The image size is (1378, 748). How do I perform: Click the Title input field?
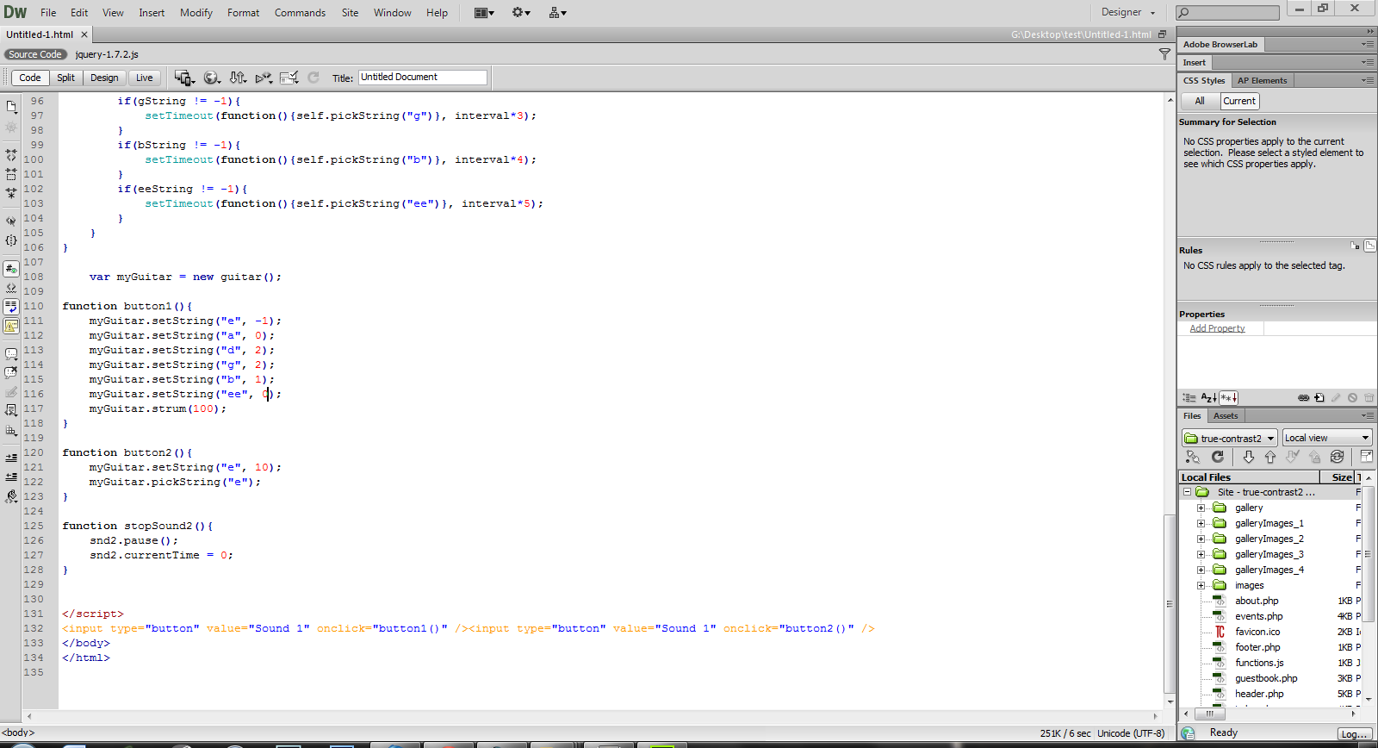422,78
